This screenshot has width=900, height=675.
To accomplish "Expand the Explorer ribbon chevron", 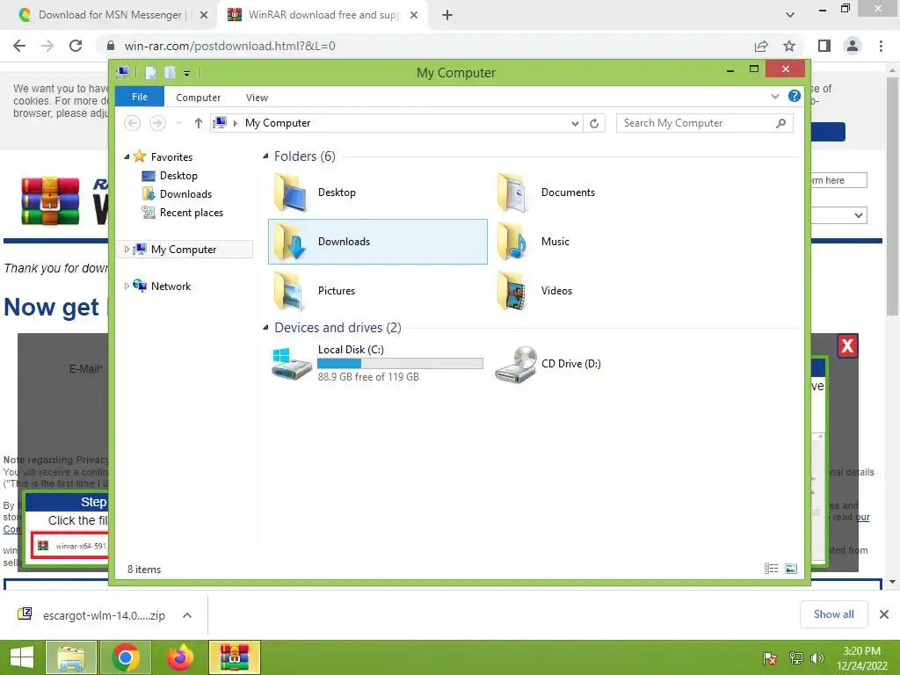I will (775, 97).
